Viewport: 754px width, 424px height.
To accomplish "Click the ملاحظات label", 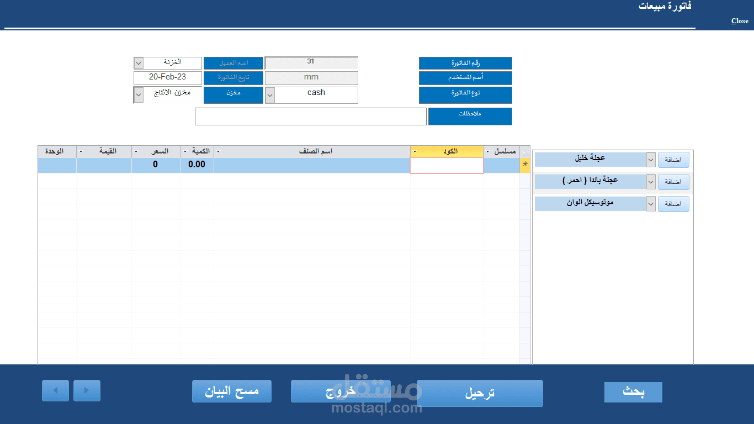I will [470, 116].
